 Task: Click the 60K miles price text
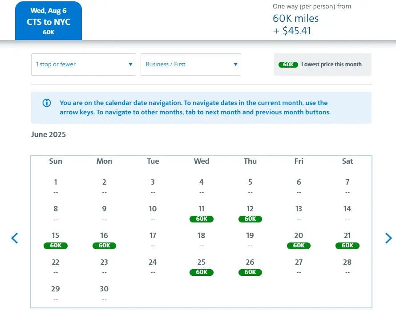[295, 19]
